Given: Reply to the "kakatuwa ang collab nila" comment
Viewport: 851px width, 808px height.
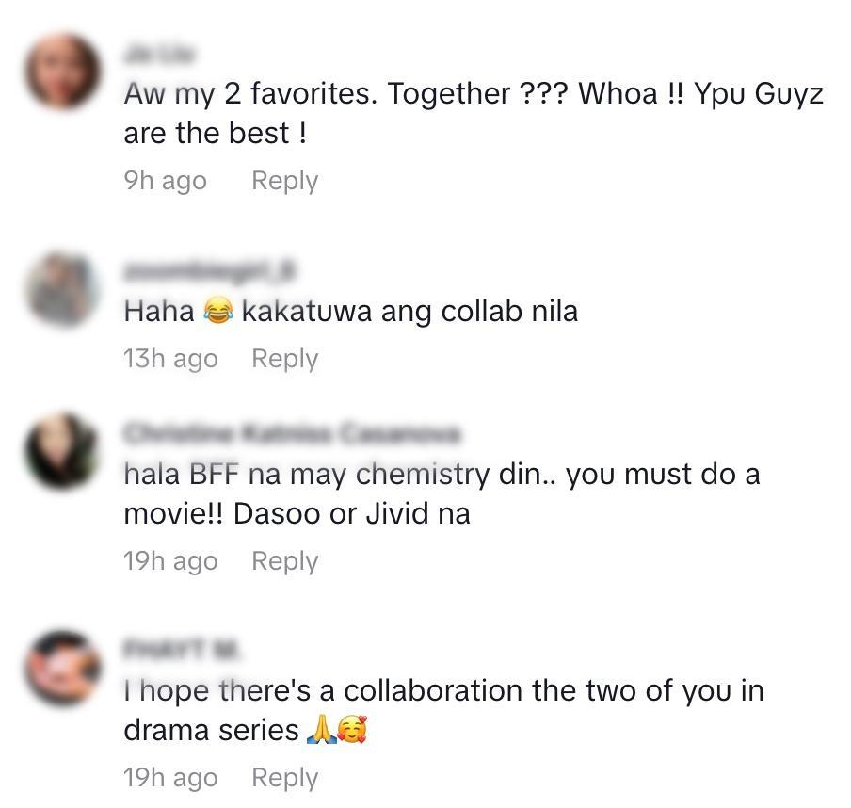Looking at the screenshot, I should coord(284,359).
